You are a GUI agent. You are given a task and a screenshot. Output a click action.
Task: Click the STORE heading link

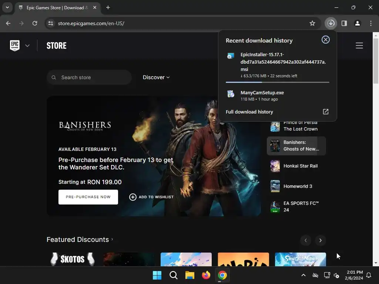pyautogui.click(x=56, y=45)
